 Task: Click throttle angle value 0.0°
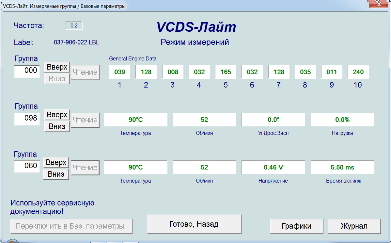[x=273, y=120]
